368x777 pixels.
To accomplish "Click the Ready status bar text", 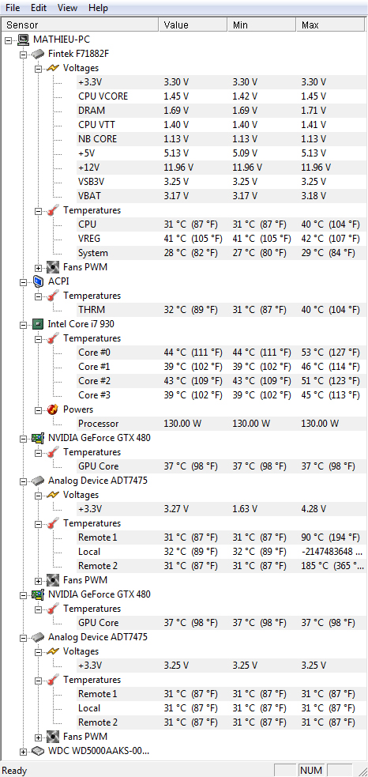I will pyautogui.click(x=15, y=771).
